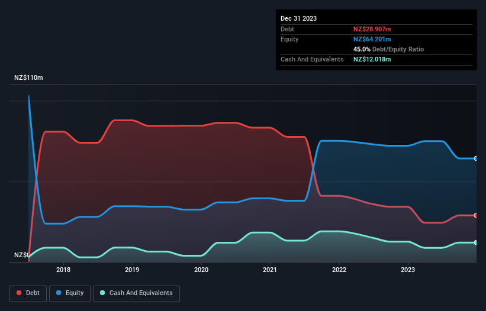Click the Dec 31 2023 tooltip date
This screenshot has height=311, width=486.
click(x=298, y=18)
